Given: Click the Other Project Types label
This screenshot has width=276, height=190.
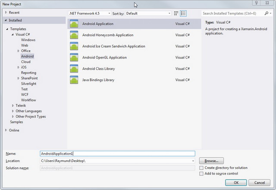Looking at the screenshot, I should tap(31, 116).
